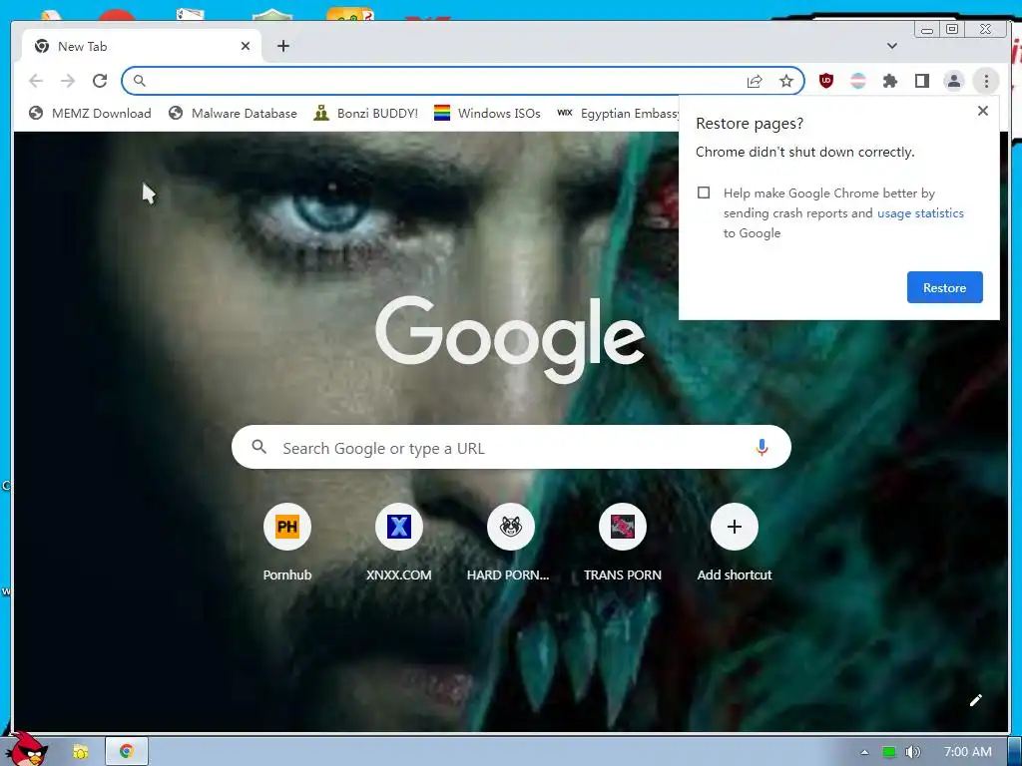Open the usage statistics link
Image resolution: width=1022 pixels, height=766 pixels.
(x=920, y=213)
